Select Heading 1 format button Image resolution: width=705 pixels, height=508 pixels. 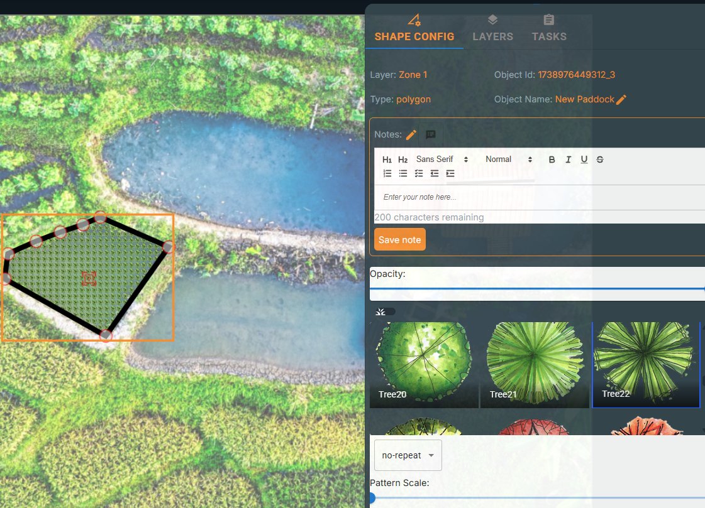point(387,159)
